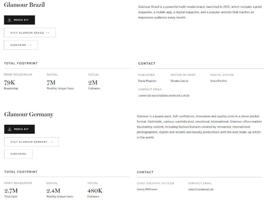Click the arrow icon beside Visit Glamour Brazil
The height and width of the screenshot is (202, 277).
pos(48,33)
